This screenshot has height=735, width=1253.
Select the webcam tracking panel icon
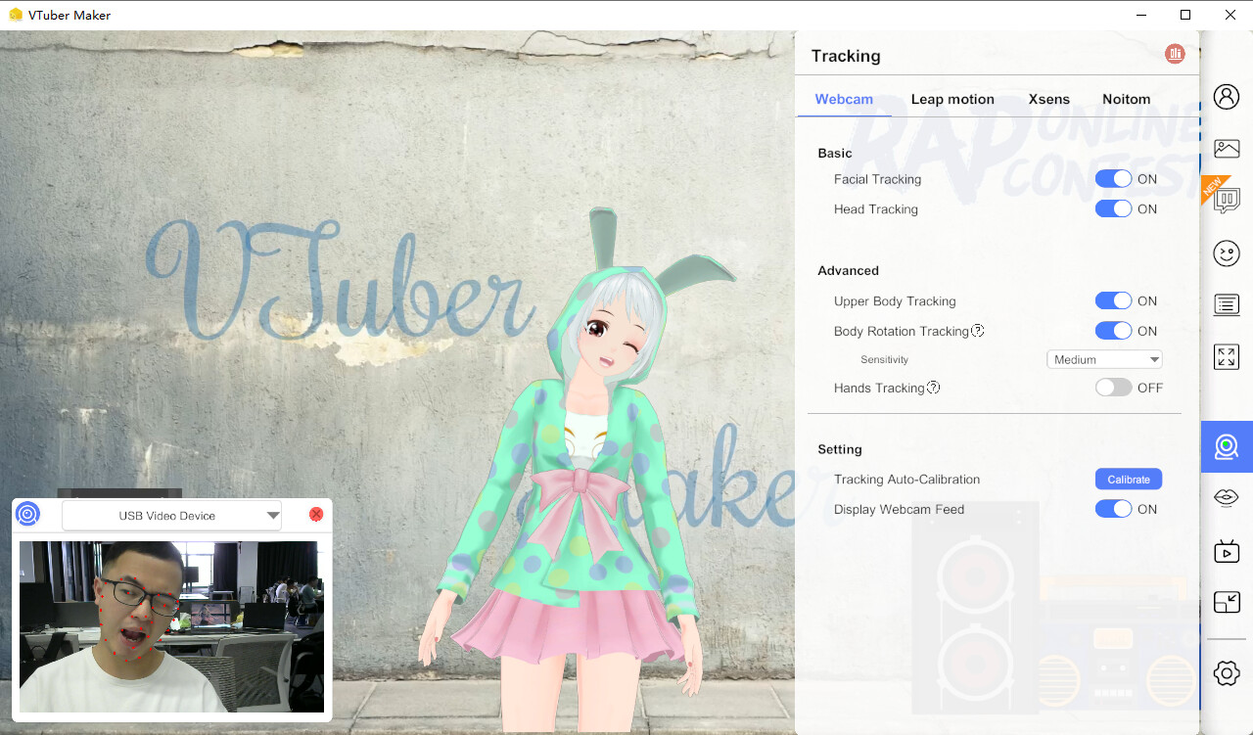tap(1227, 446)
